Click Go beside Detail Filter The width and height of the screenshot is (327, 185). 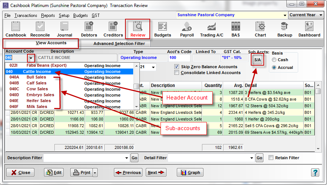click(x=259, y=158)
